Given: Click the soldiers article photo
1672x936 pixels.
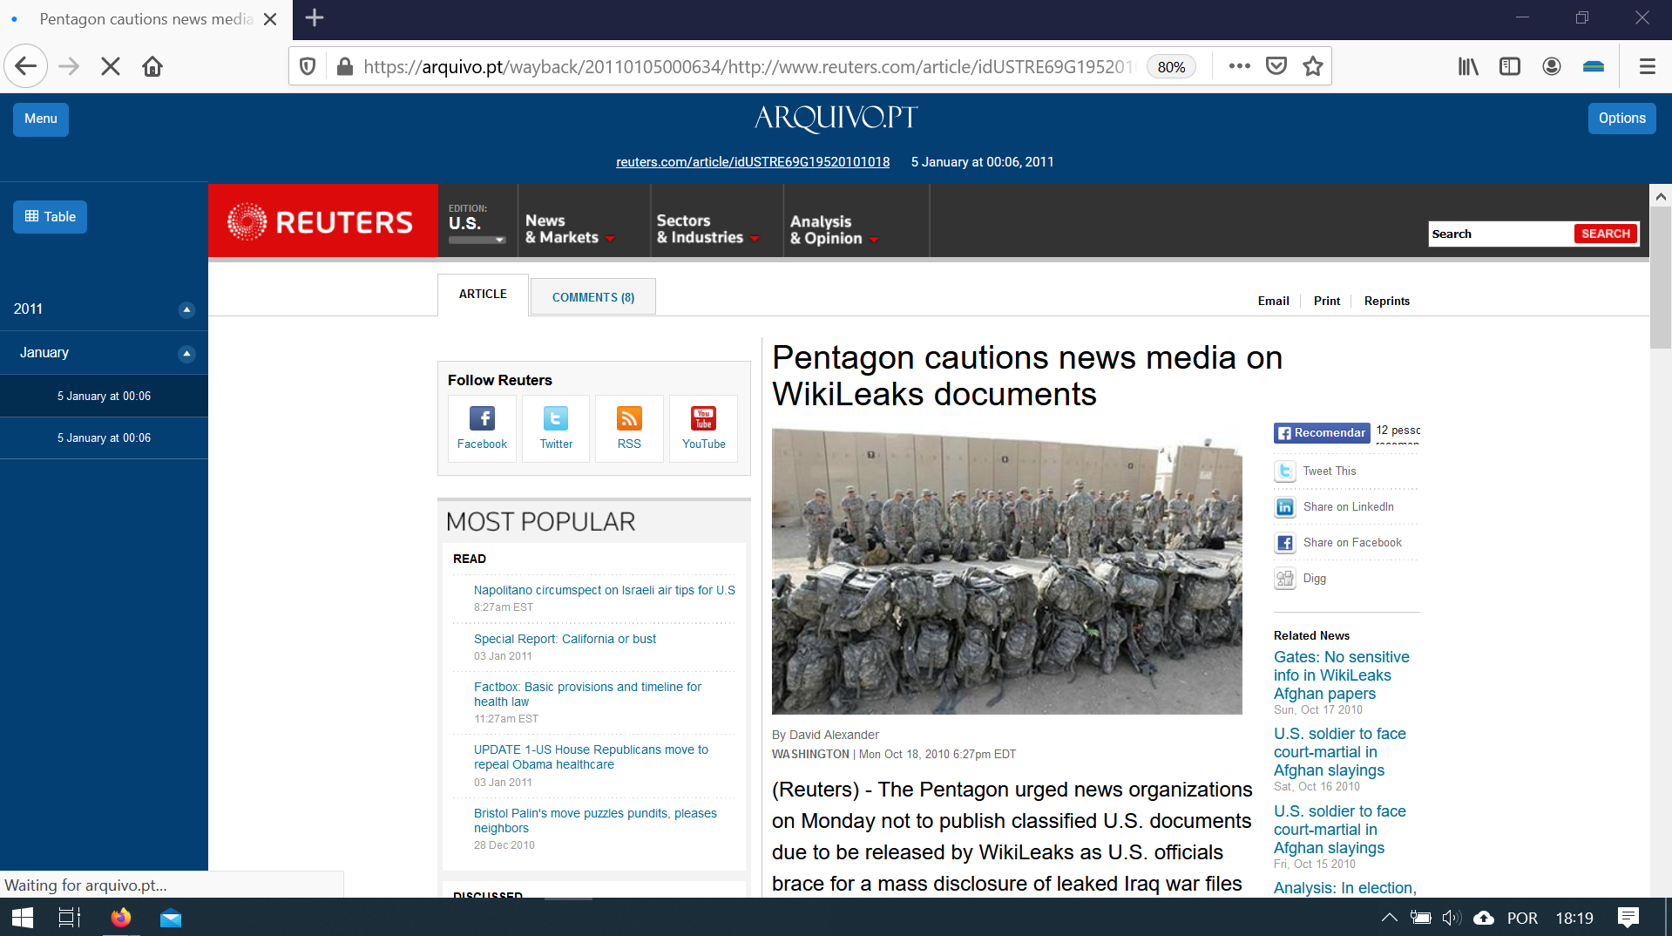Looking at the screenshot, I should 1006,571.
